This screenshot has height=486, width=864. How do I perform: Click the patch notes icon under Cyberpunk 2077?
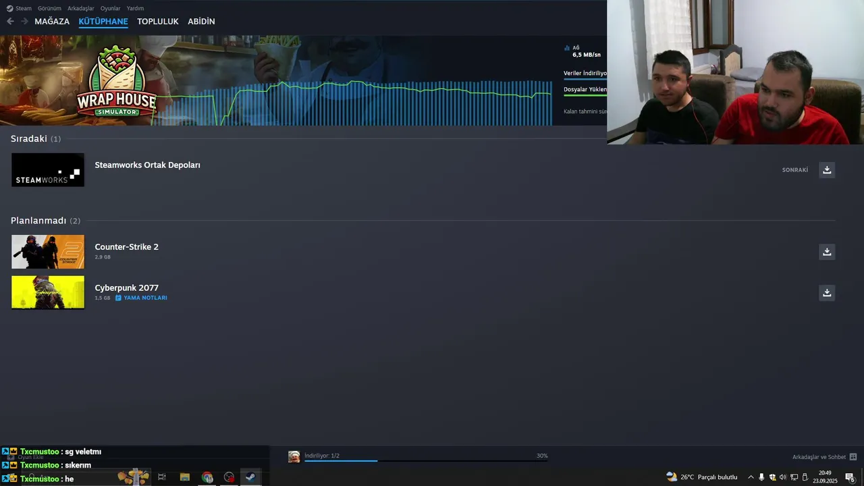click(118, 298)
